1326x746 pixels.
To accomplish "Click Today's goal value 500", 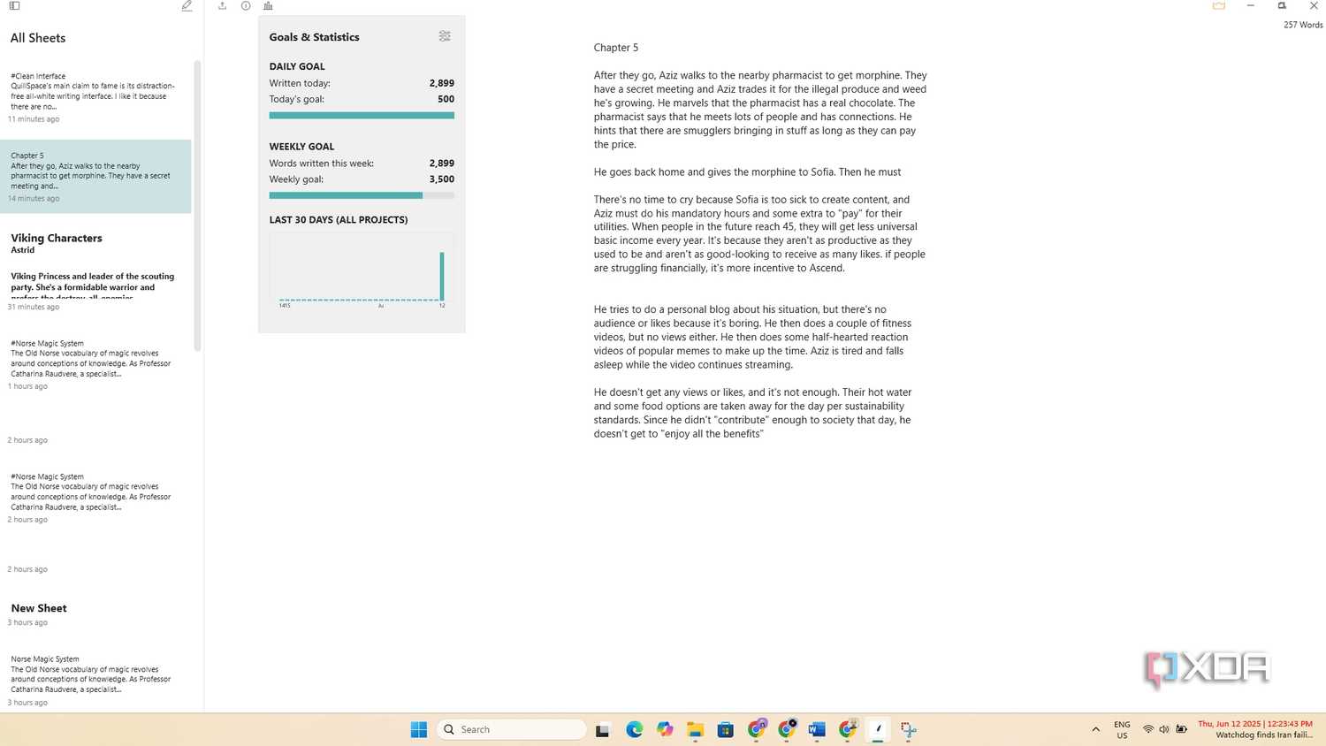I will (x=446, y=99).
